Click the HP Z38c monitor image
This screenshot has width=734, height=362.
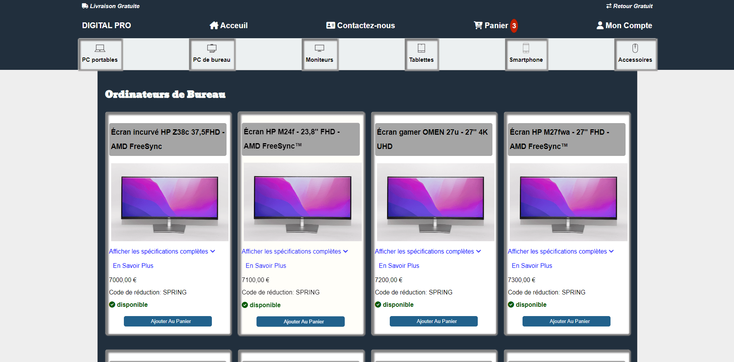coord(170,202)
